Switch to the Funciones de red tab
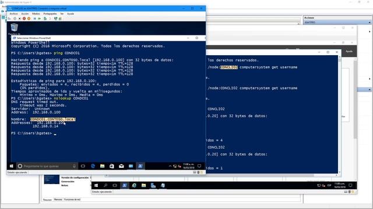 72,200
